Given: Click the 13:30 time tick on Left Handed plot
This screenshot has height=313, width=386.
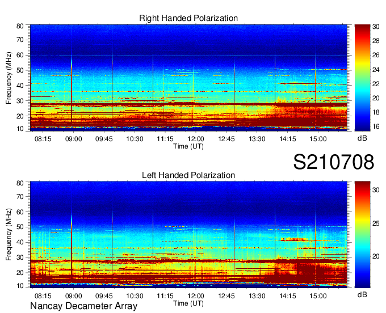Looking at the screenshot, I should (257, 295).
